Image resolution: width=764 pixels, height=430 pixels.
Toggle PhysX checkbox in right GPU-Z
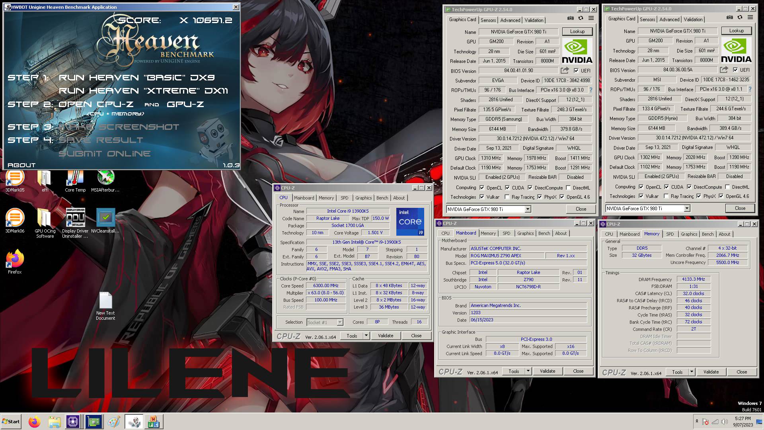699,196
